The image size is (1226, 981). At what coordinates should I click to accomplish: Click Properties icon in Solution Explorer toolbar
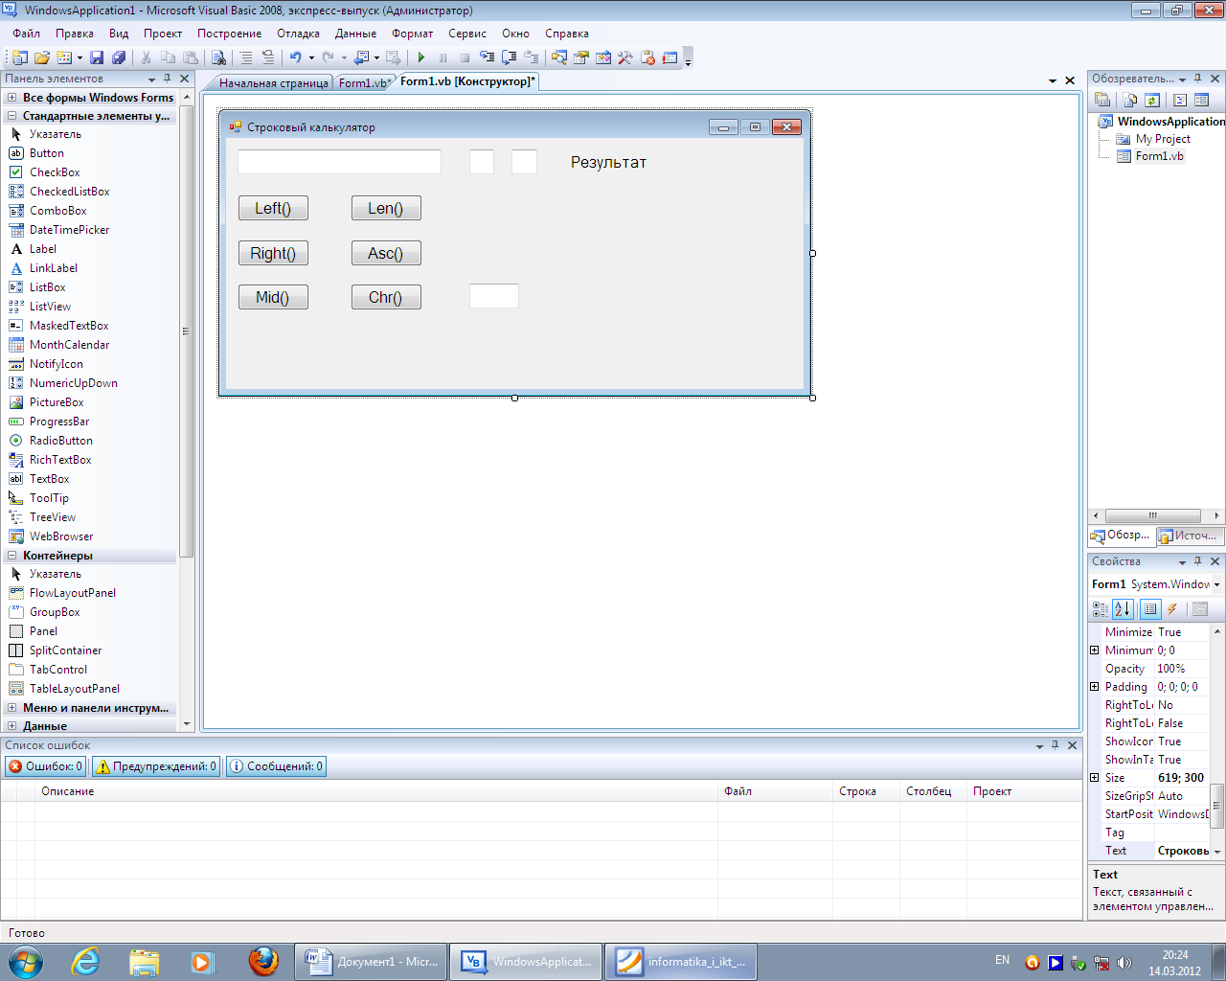point(1102,100)
